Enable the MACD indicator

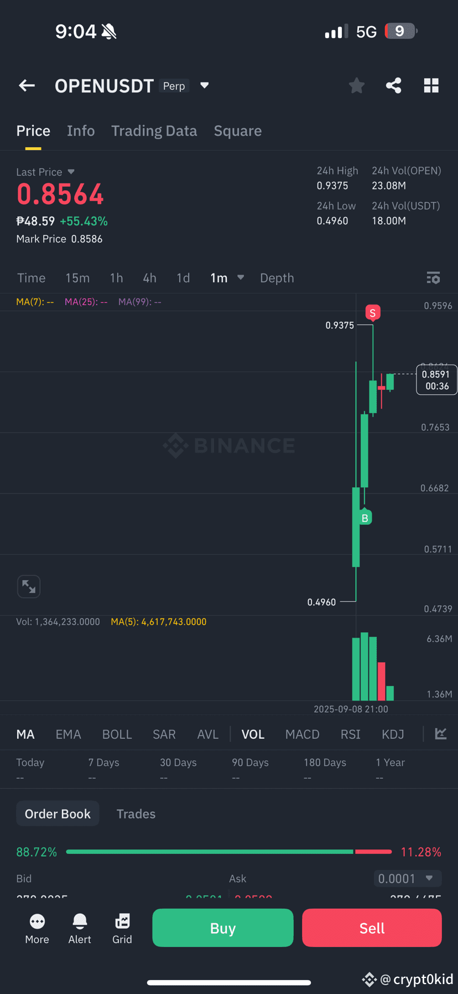click(303, 734)
